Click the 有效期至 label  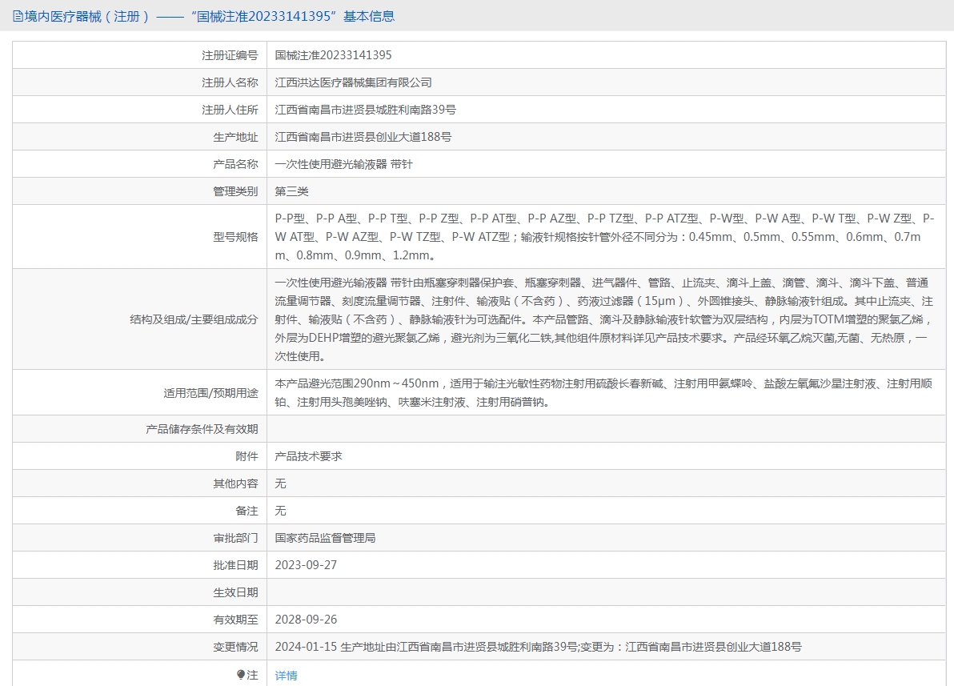pyautogui.click(x=235, y=620)
